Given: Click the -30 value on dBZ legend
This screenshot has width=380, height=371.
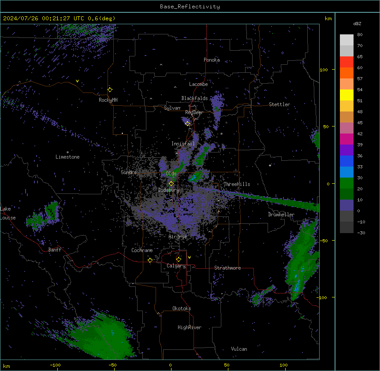Looking at the screenshot, I should click(x=361, y=233).
